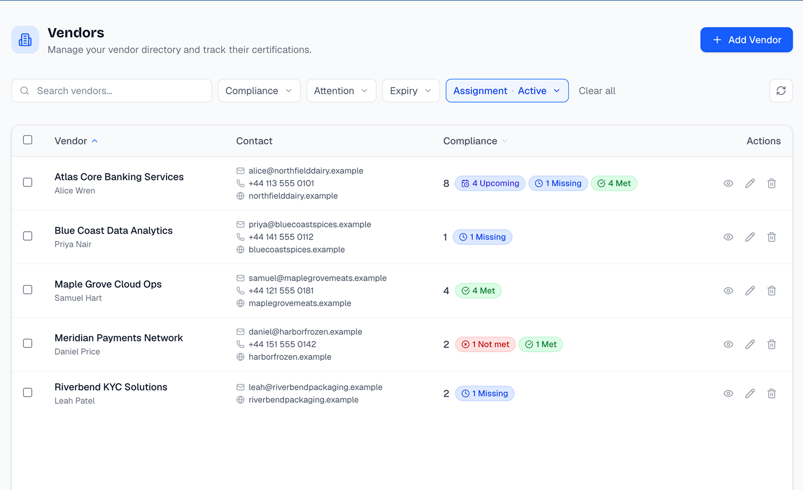The height and width of the screenshot is (490, 803).
Task: Click phone number +44 121 555 0181
Action: click(281, 291)
